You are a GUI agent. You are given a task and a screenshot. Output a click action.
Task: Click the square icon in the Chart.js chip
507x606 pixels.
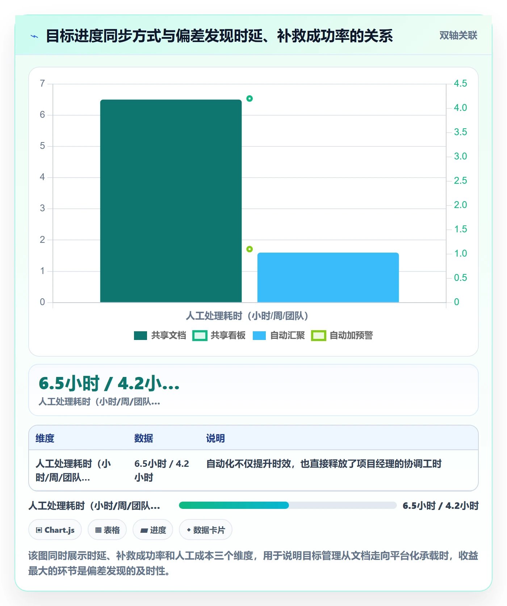coord(39,530)
